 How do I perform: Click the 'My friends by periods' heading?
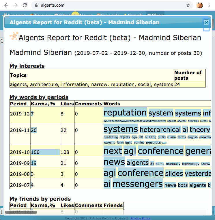click(40, 199)
